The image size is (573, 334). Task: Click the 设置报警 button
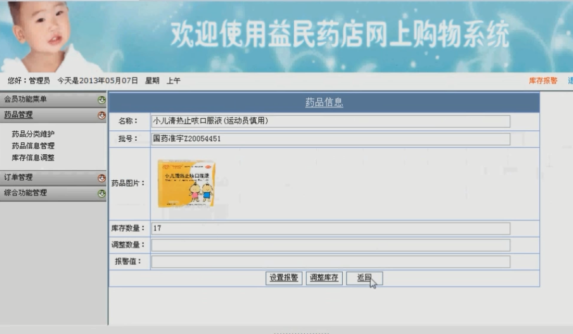pos(283,278)
